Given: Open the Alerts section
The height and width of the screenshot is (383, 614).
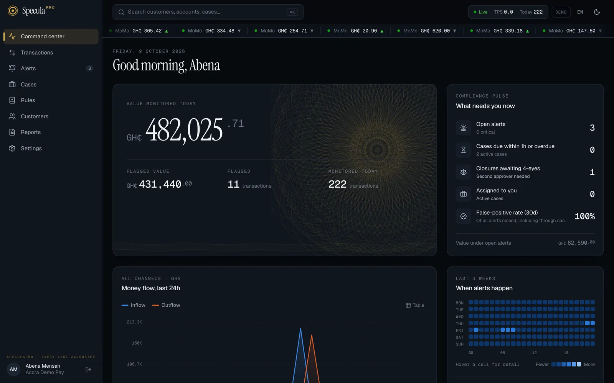Looking at the screenshot, I should point(51,68).
